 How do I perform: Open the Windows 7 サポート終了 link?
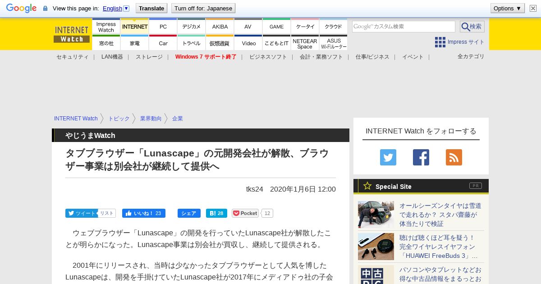(206, 57)
